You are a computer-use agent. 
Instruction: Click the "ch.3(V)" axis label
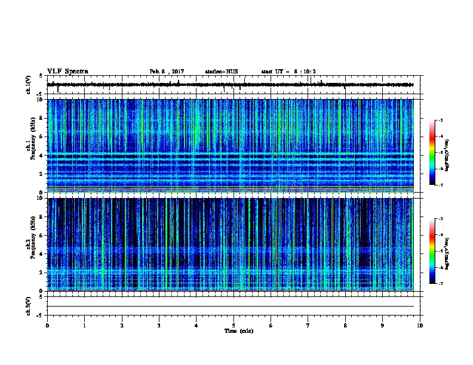click(28, 306)
